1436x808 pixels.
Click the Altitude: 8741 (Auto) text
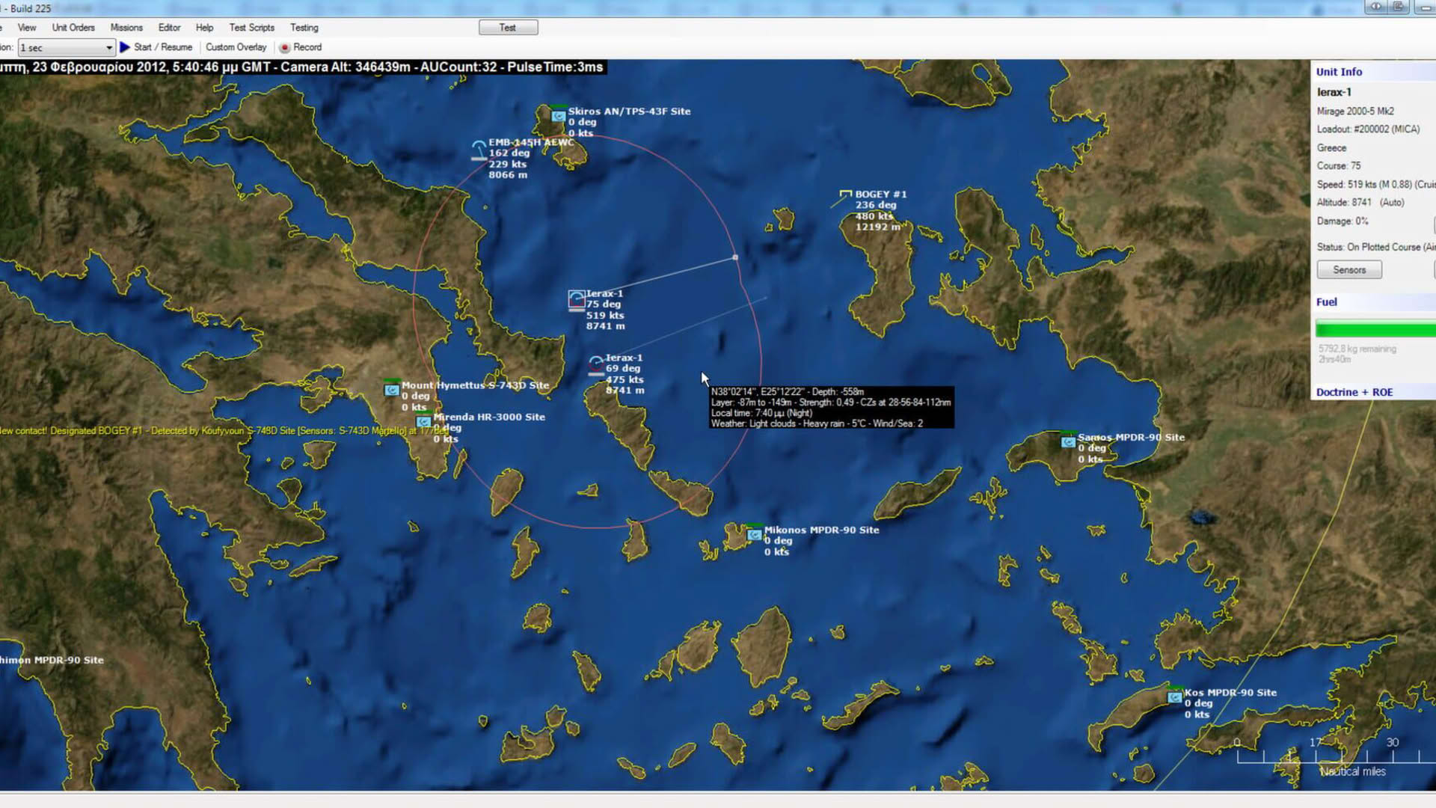[1360, 202]
